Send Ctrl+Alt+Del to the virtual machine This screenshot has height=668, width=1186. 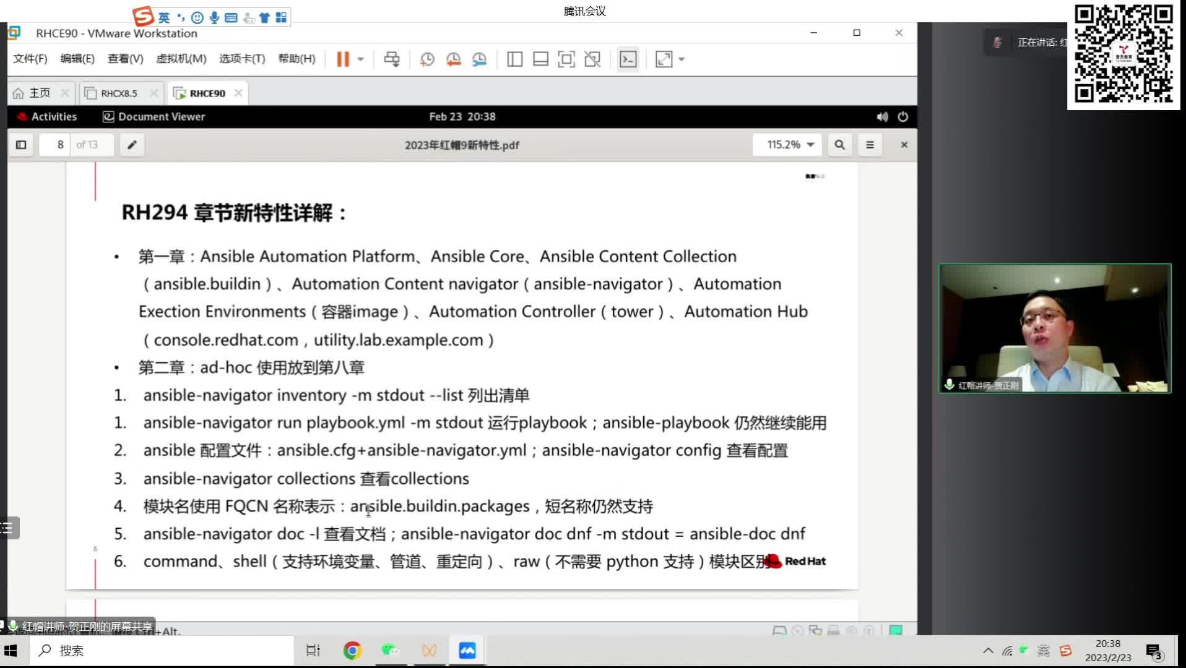tap(391, 59)
